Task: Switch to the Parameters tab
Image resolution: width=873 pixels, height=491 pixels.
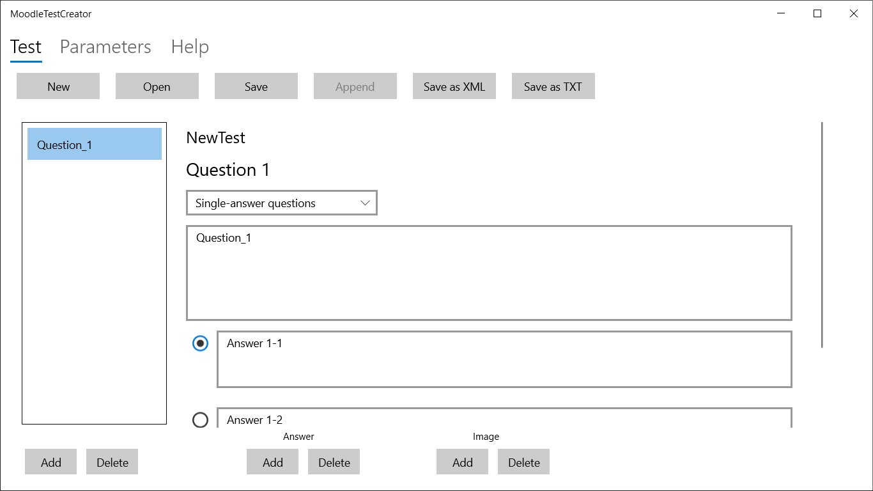Action: click(105, 47)
